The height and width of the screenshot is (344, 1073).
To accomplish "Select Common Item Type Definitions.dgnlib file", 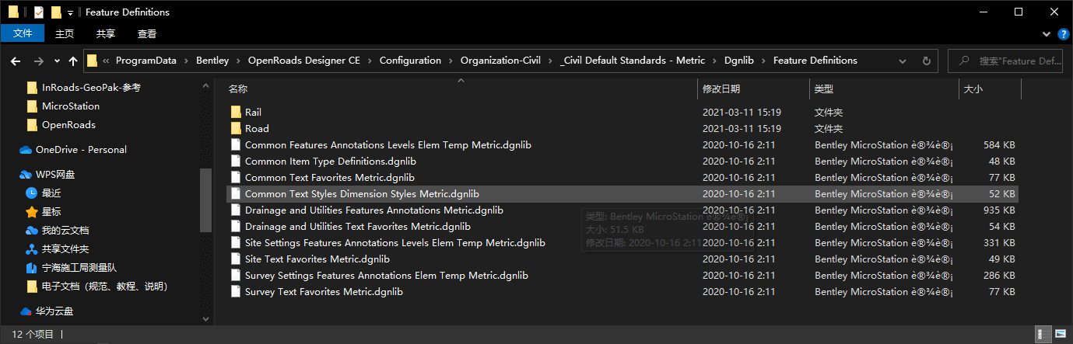I will pyautogui.click(x=330, y=162).
